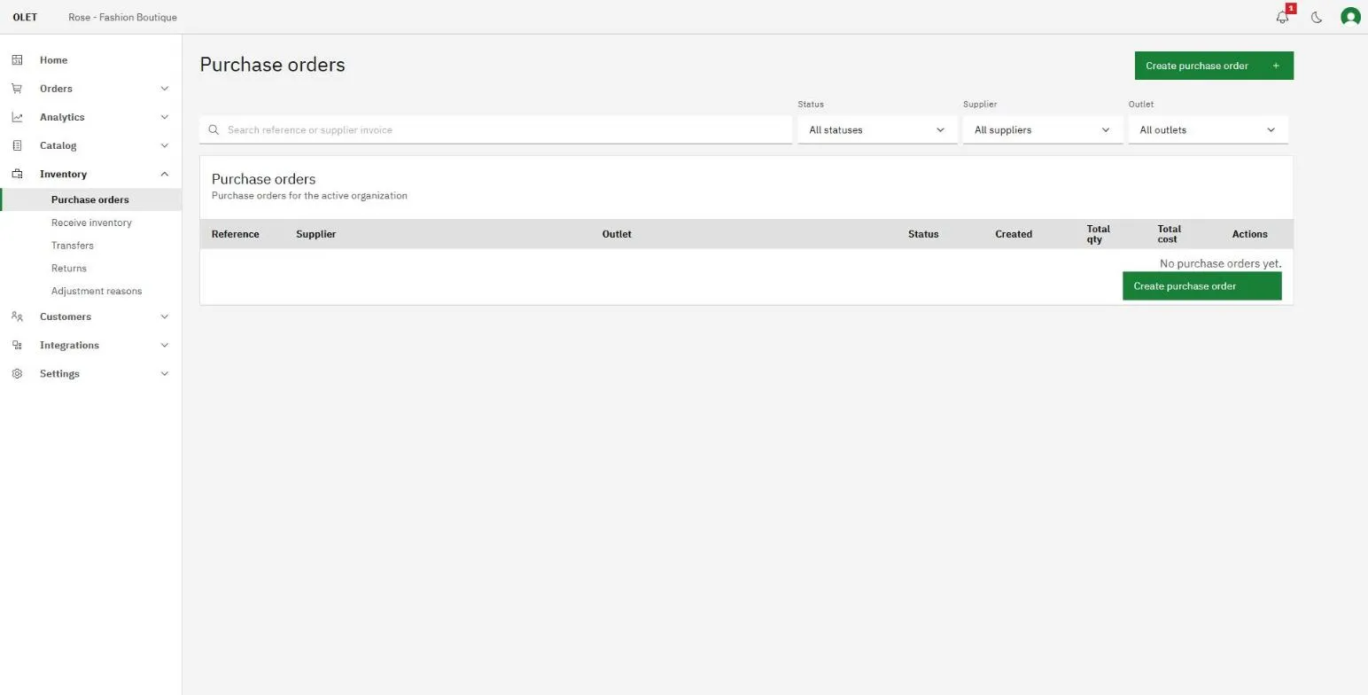Click the Reference column header
The height and width of the screenshot is (695, 1368).
[236, 234]
